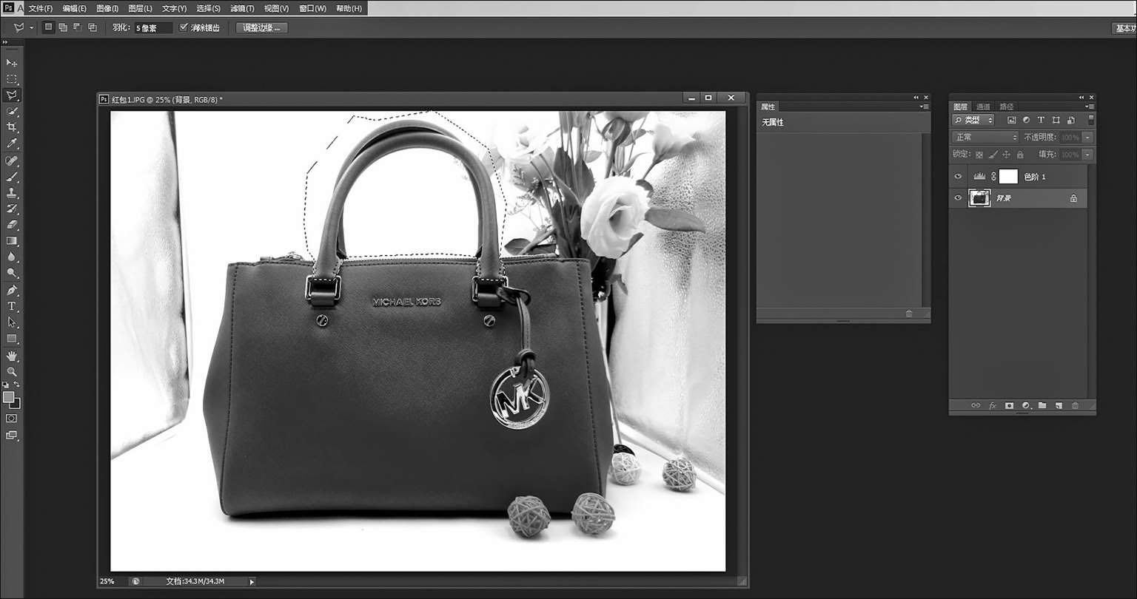Screen dimensions: 1137x599
Task: Open the status bar info arrow
Action: tap(252, 582)
